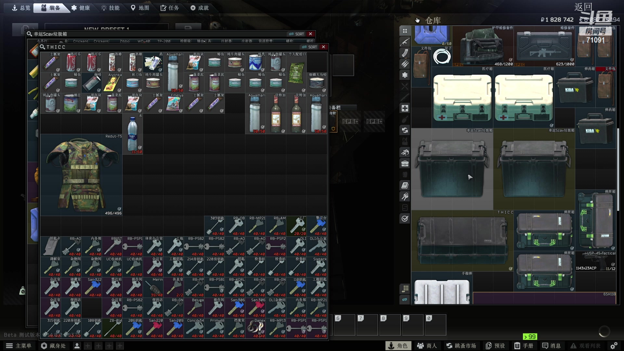
Task: Filter stash by weapons rifle icon
Action: [x=405, y=42]
